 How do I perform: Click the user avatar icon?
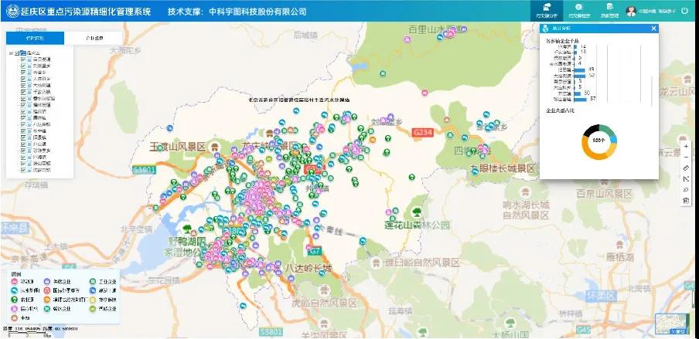631,12
